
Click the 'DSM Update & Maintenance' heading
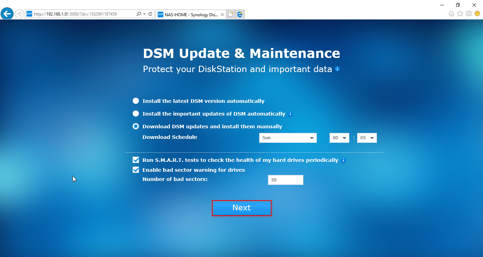[x=241, y=53]
